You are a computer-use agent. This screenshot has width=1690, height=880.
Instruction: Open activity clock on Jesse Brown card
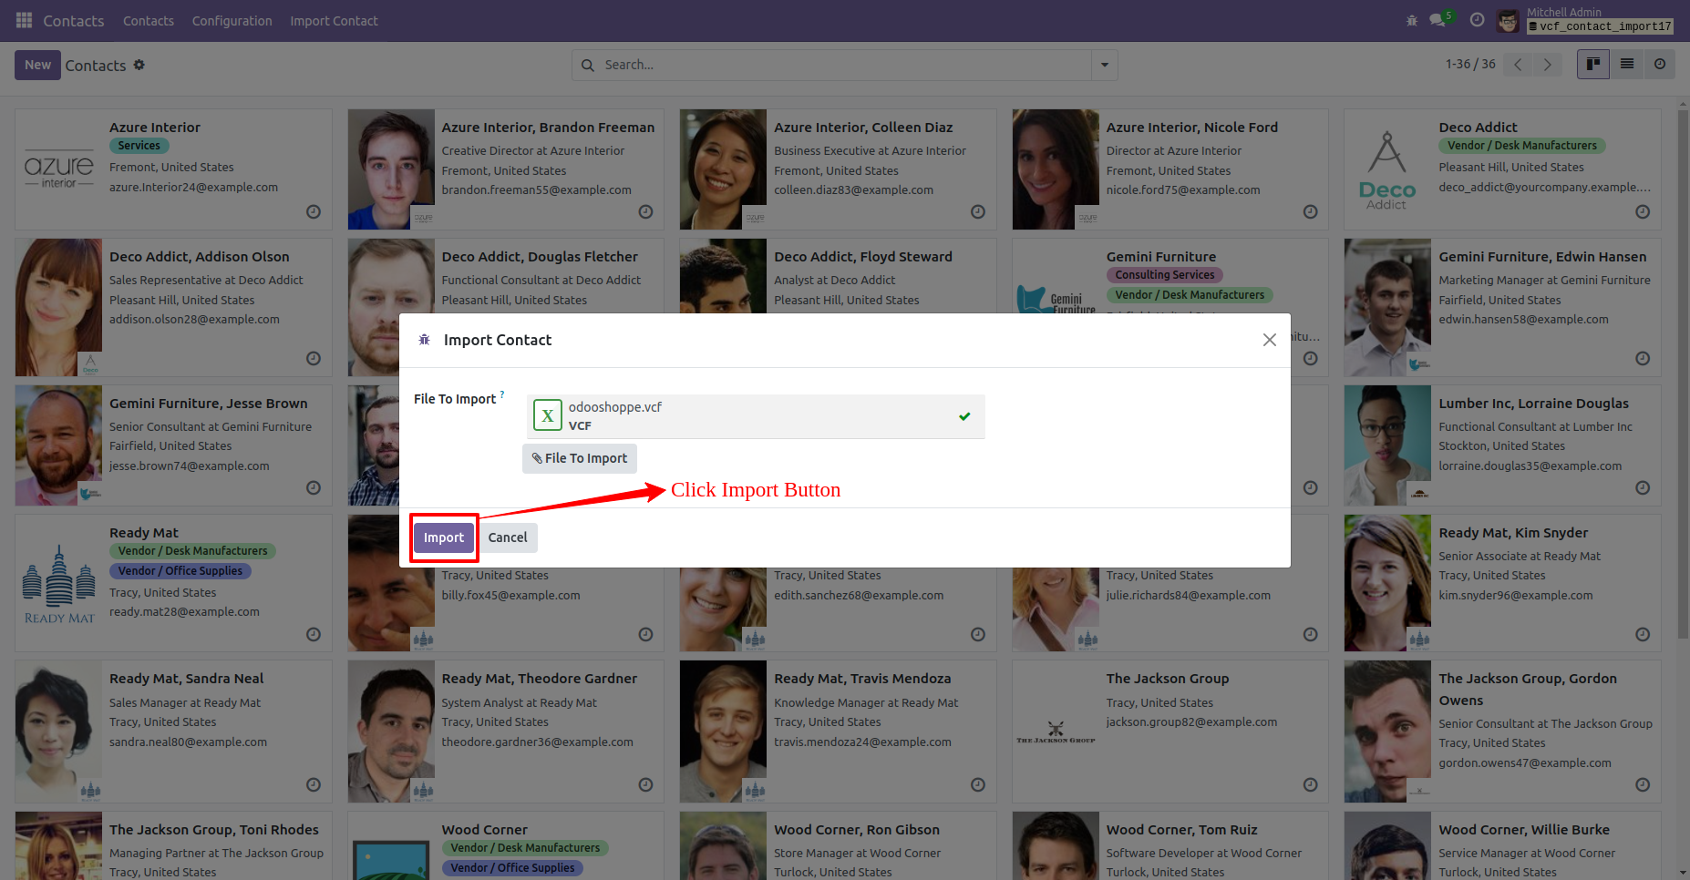(x=314, y=487)
